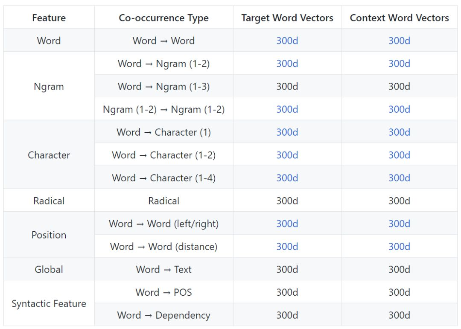
Task: Click Word → Word (left/right) context 300d link
Action: [x=399, y=224]
